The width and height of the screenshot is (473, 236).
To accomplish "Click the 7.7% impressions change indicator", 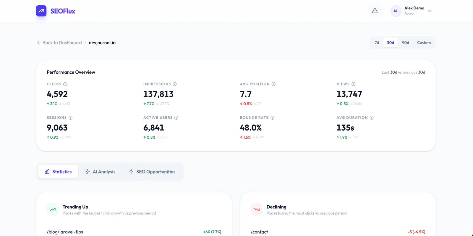I will (x=149, y=104).
